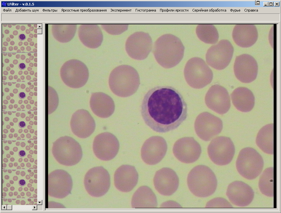Open the Файл menu

(7, 10)
